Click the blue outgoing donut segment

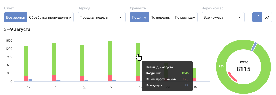254,47
